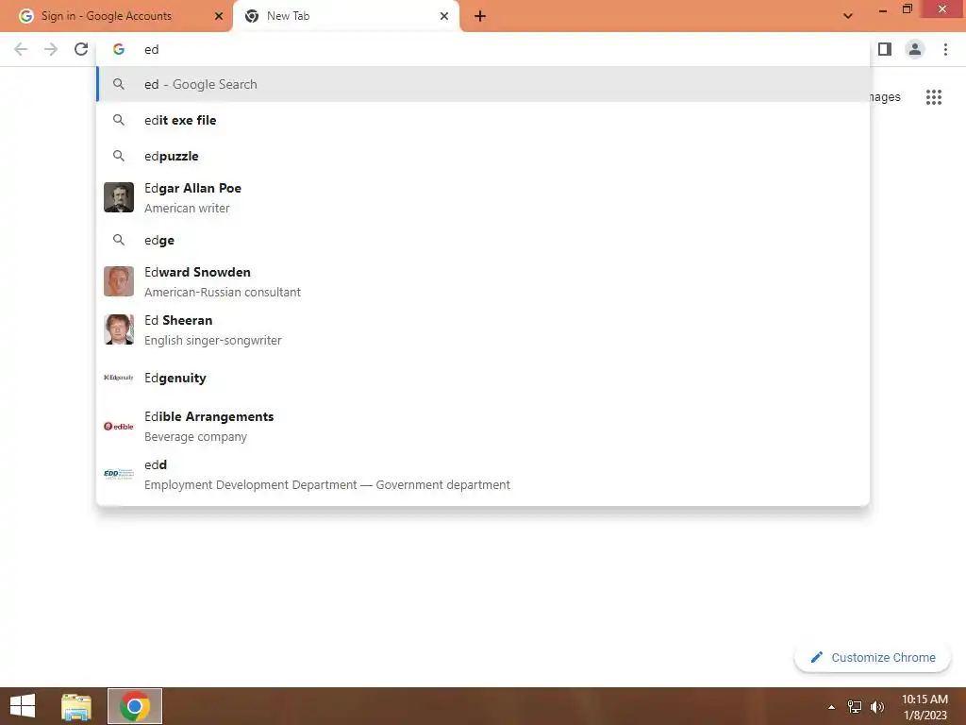This screenshot has width=966, height=725.
Task: Click the address bar containing 'ed'
Action: (484, 49)
